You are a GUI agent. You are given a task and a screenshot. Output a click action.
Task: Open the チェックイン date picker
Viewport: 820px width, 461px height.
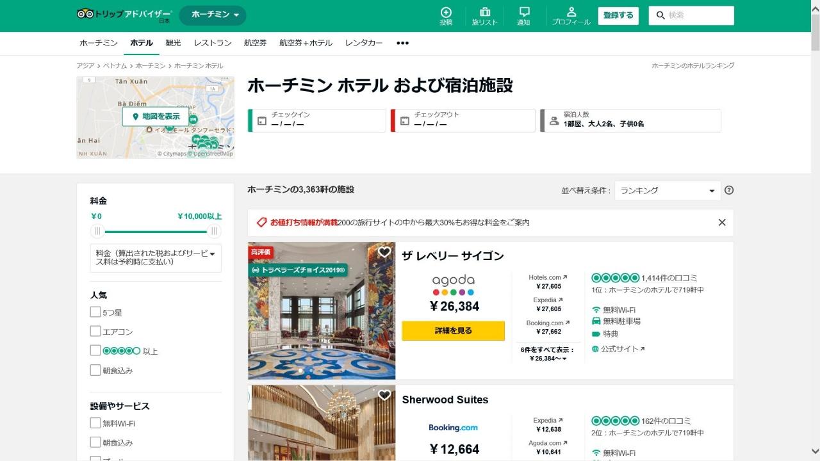click(x=317, y=120)
